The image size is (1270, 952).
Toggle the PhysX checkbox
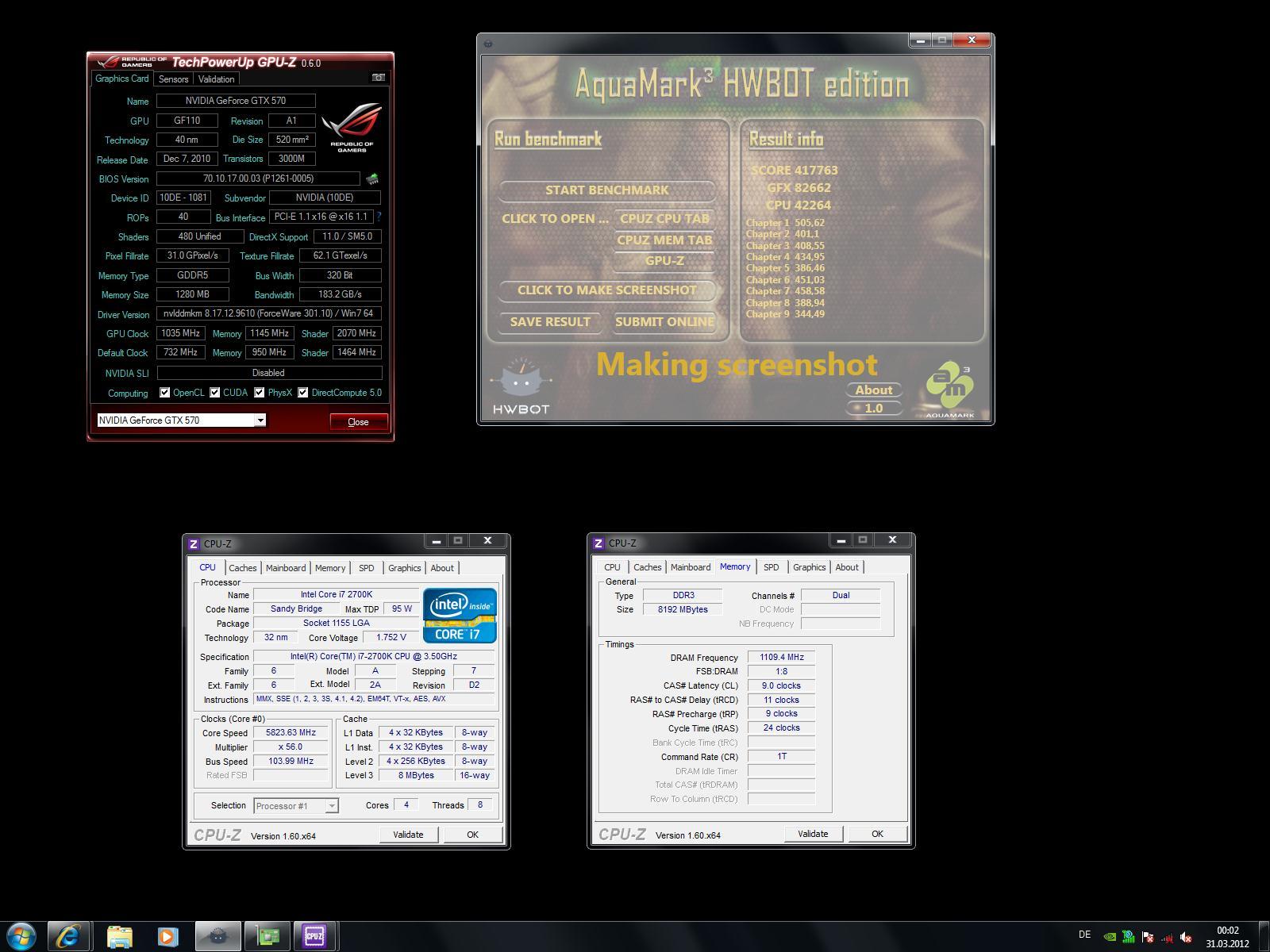tap(259, 392)
